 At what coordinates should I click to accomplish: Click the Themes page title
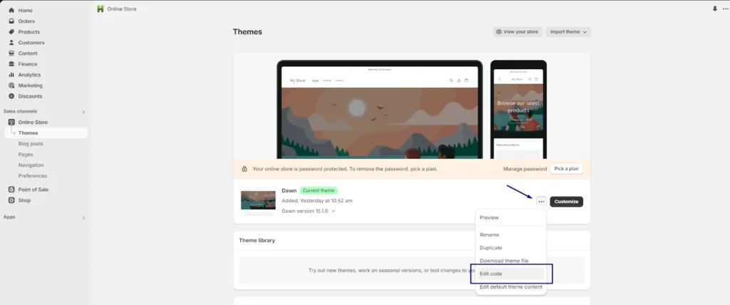(x=247, y=31)
